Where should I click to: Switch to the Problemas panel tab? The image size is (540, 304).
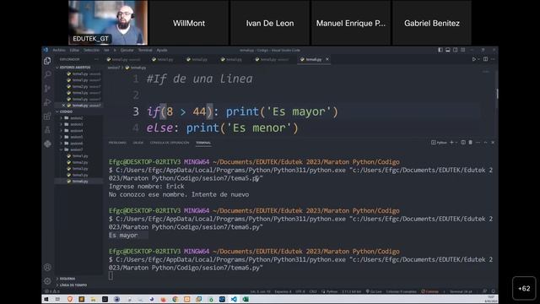point(117,143)
